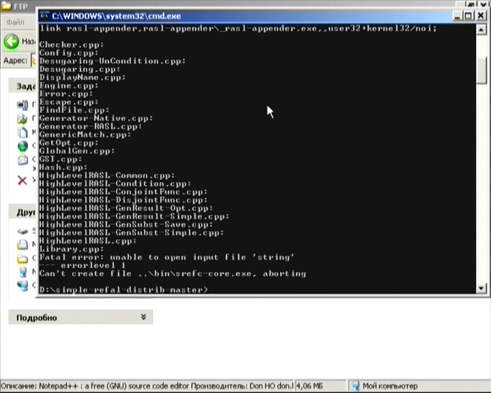This screenshot has width=491, height=393.
Task: Click the FTP folder icon in title bar
Action: coord(6,6)
